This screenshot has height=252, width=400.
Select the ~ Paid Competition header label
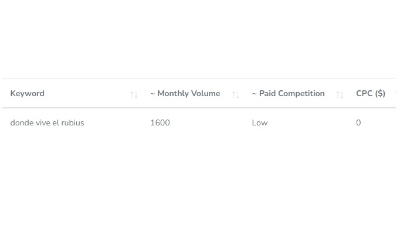pyautogui.click(x=288, y=94)
